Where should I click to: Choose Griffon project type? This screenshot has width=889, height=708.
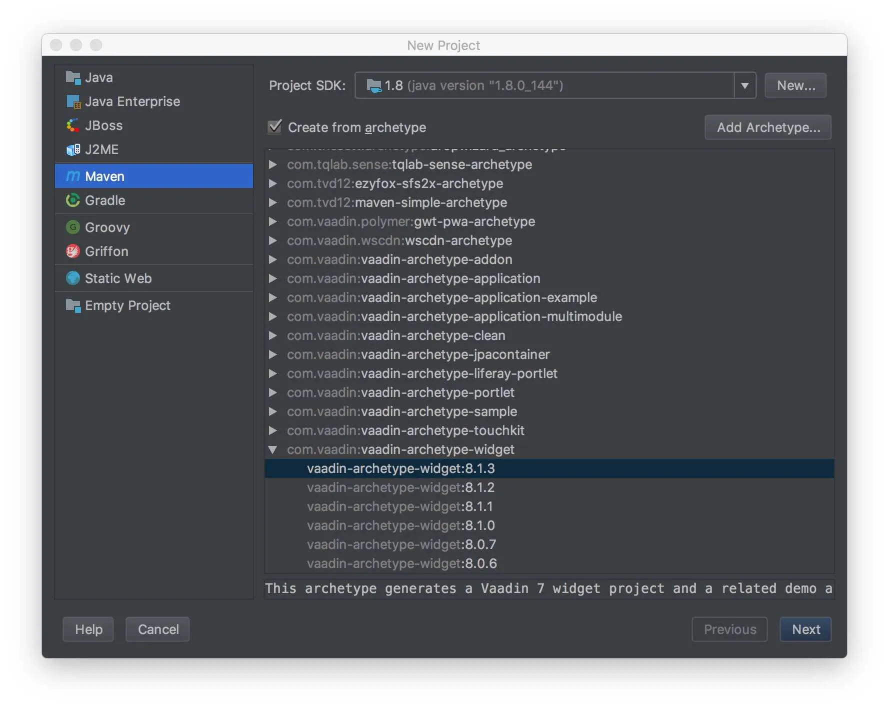154,251
